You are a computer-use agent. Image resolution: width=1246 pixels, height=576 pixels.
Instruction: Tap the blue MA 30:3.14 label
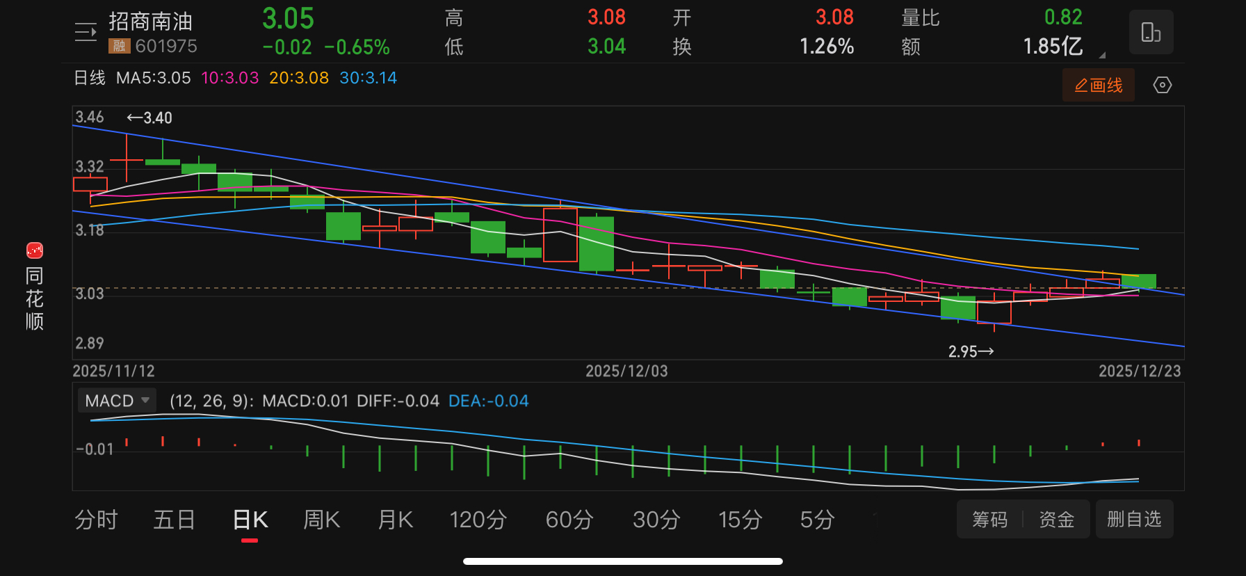pos(368,78)
